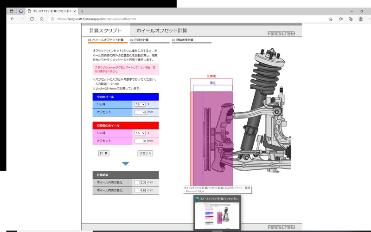Open a new tab with the plus icon
The height and width of the screenshot is (232, 371).
coord(82,11)
